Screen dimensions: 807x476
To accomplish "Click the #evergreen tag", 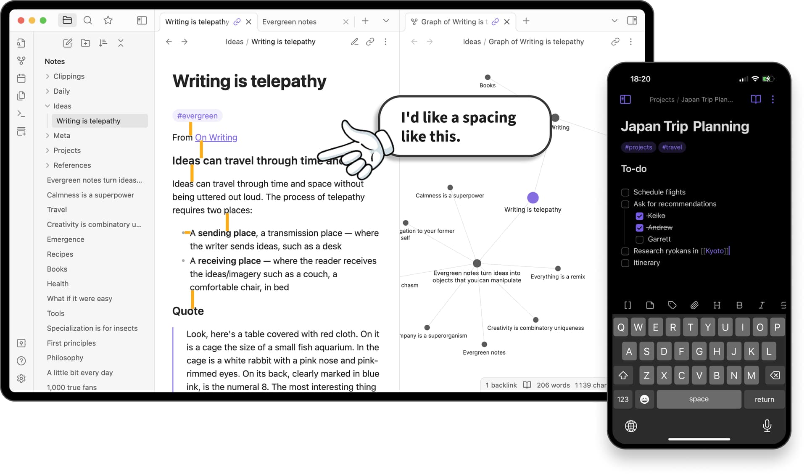I will pos(197,116).
